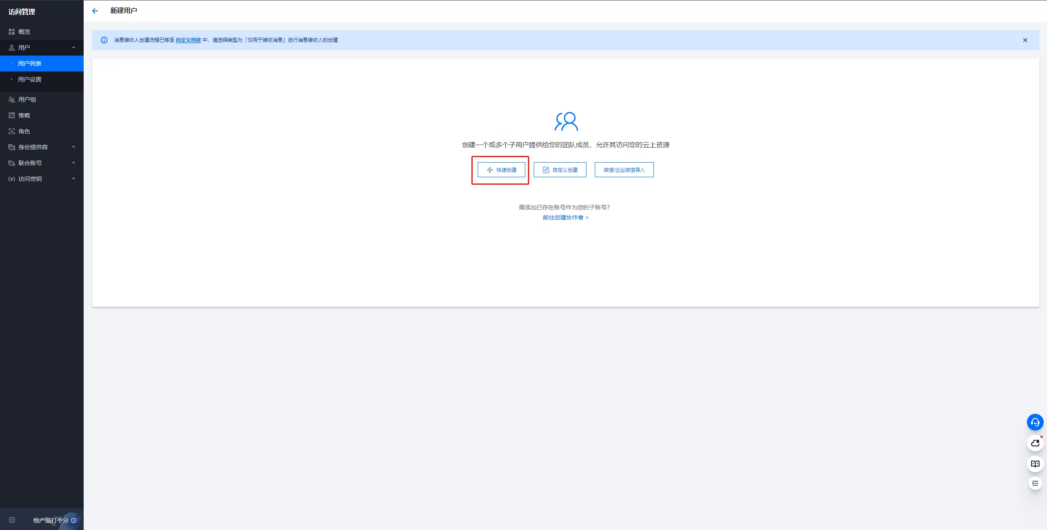Collapse sidebar using bottom-left menu icon
The image size is (1047, 530).
(x=12, y=520)
